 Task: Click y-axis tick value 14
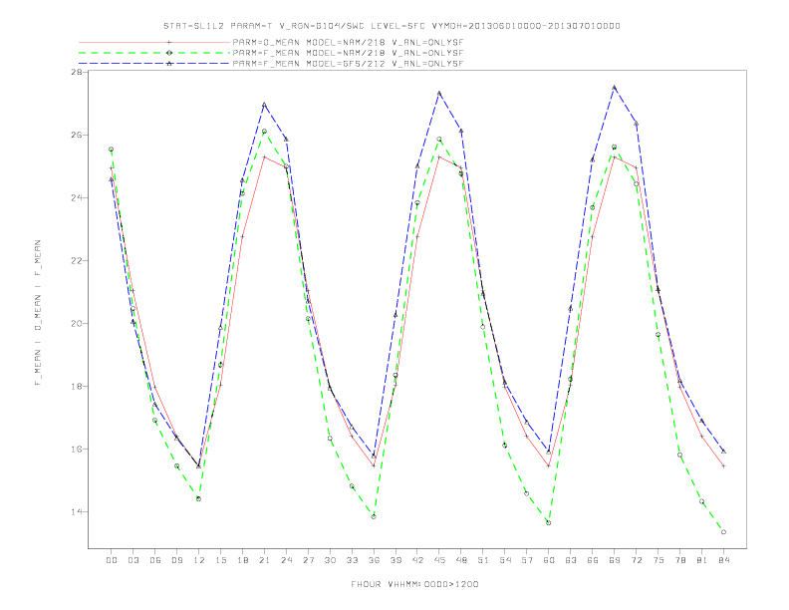[x=77, y=512]
